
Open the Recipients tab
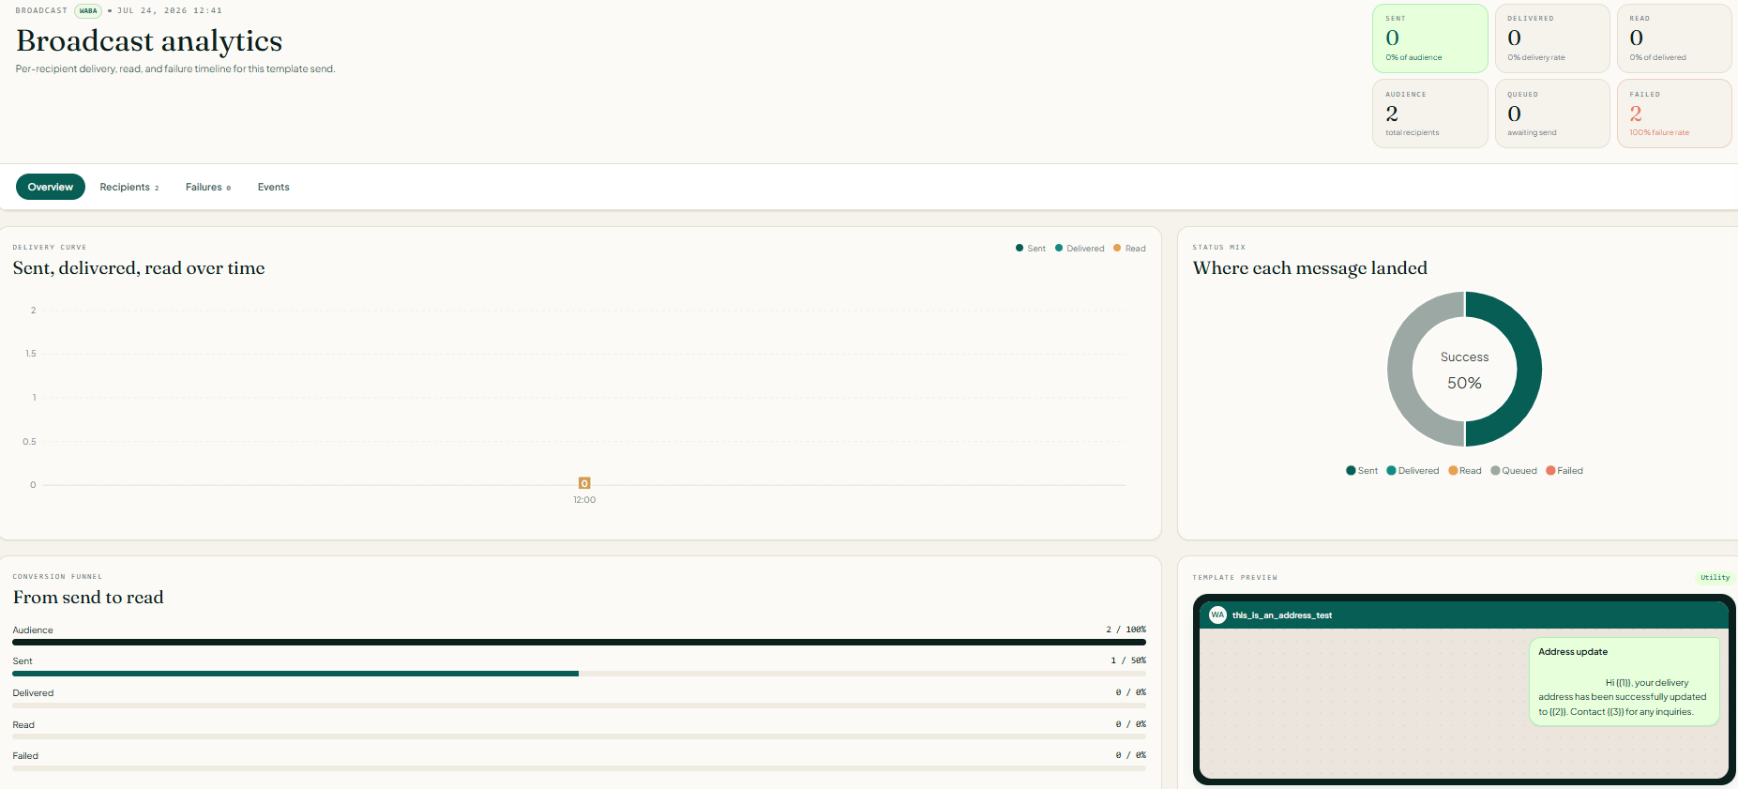[129, 187]
